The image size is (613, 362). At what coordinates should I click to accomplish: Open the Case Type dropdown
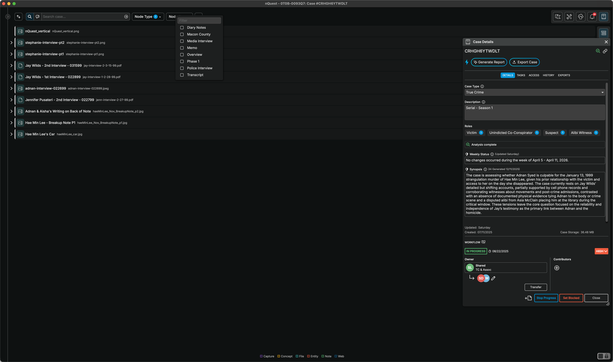click(x=534, y=92)
